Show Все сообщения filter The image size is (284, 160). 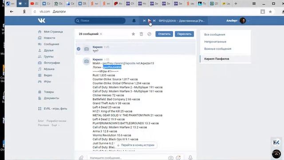pyautogui.click(x=215, y=35)
